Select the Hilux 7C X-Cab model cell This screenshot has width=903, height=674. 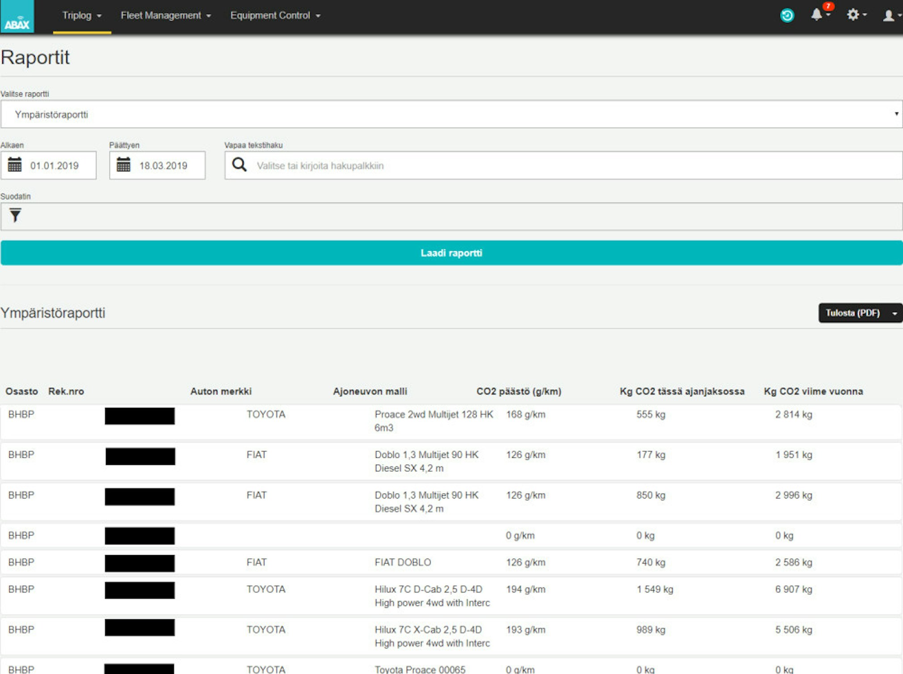[432, 636]
